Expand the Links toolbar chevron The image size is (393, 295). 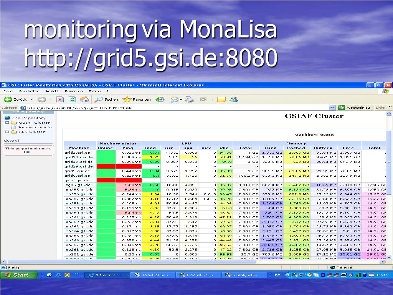(390, 107)
